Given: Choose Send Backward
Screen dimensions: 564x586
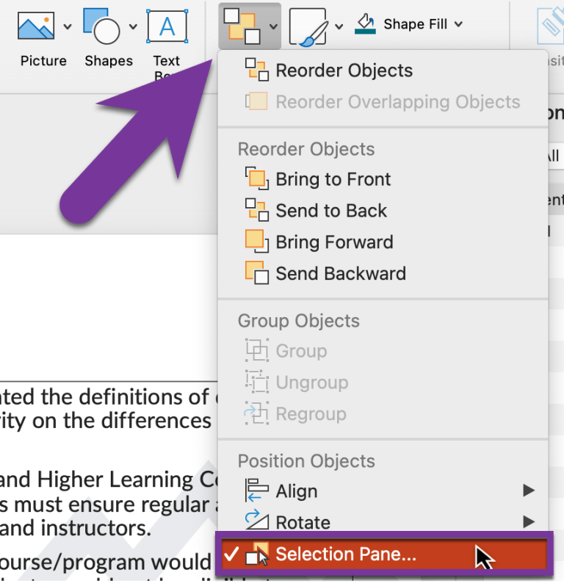Looking at the screenshot, I should [383, 273].
